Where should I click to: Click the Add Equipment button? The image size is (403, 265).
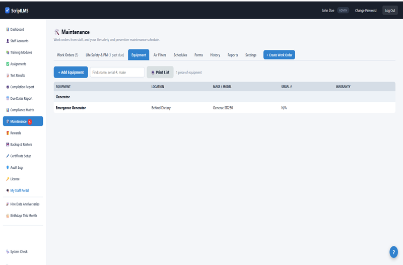coord(71,72)
